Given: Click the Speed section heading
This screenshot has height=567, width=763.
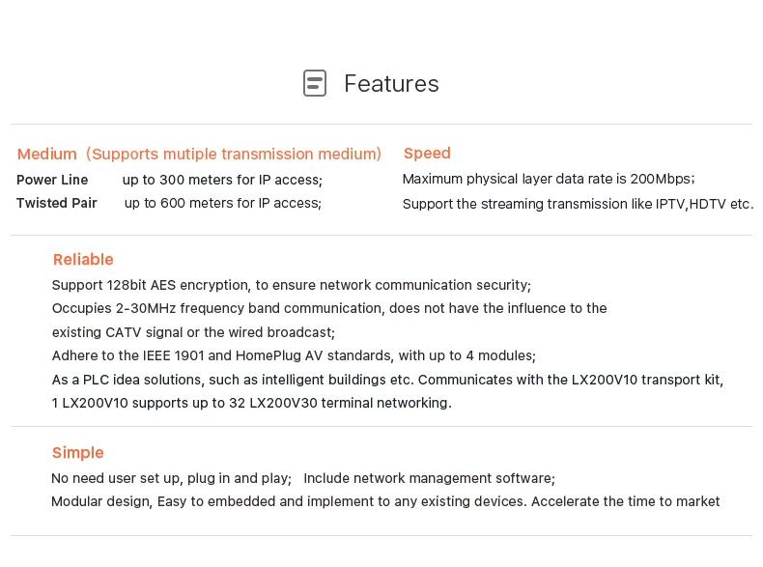Looking at the screenshot, I should tap(427, 154).
